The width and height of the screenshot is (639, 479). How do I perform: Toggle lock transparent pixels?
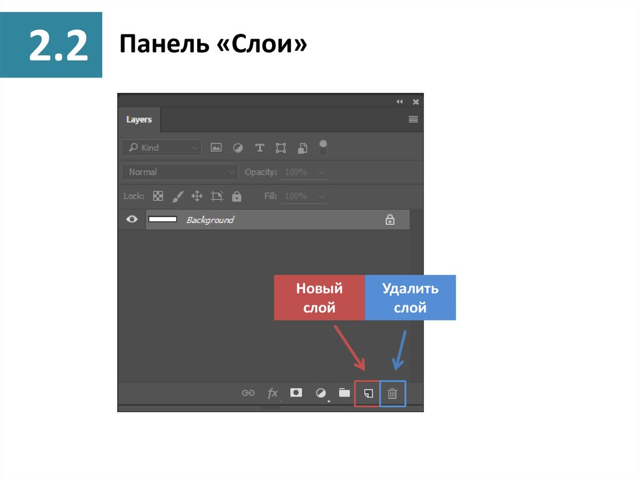[158, 196]
